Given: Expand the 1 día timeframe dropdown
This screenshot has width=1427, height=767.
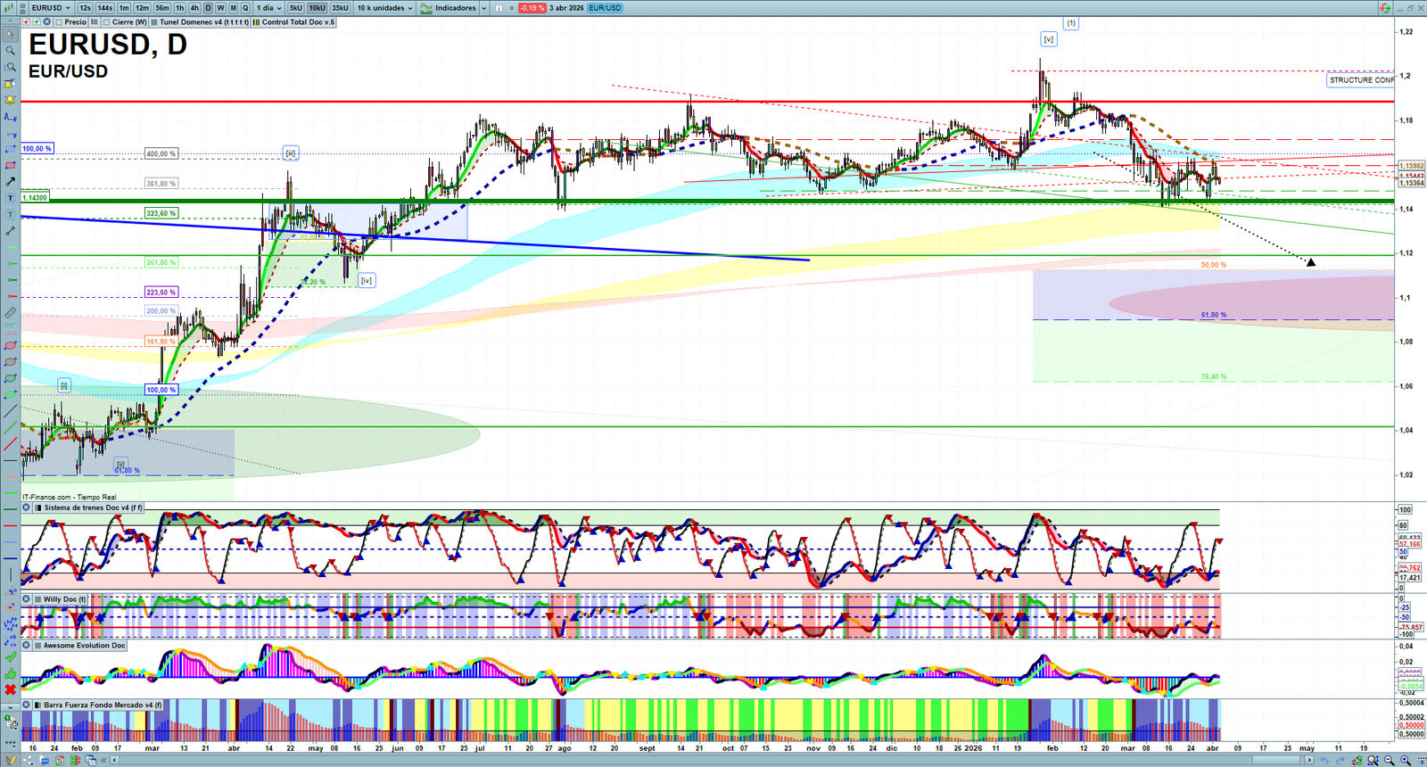Looking at the screenshot, I should pyautogui.click(x=269, y=8).
